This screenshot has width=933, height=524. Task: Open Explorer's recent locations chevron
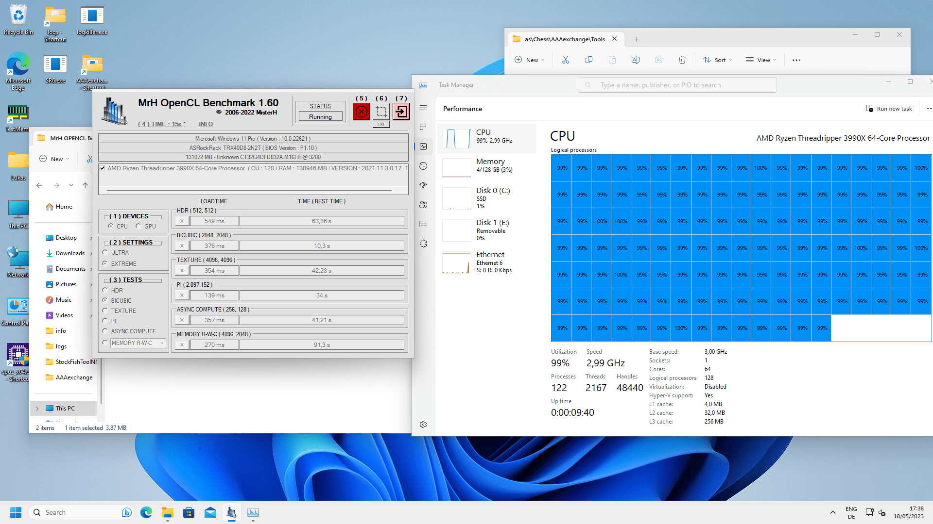pyautogui.click(x=71, y=185)
